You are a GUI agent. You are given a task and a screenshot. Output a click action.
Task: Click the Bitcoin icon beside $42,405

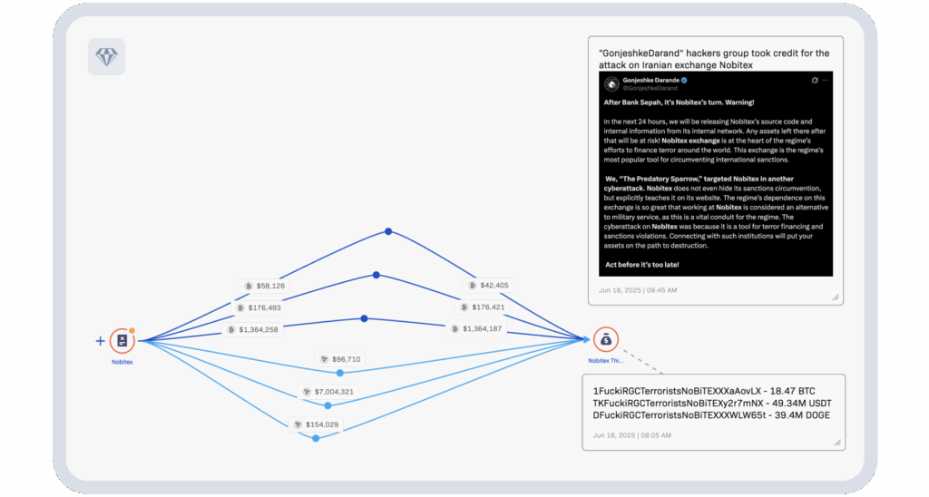(x=472, y=286)
